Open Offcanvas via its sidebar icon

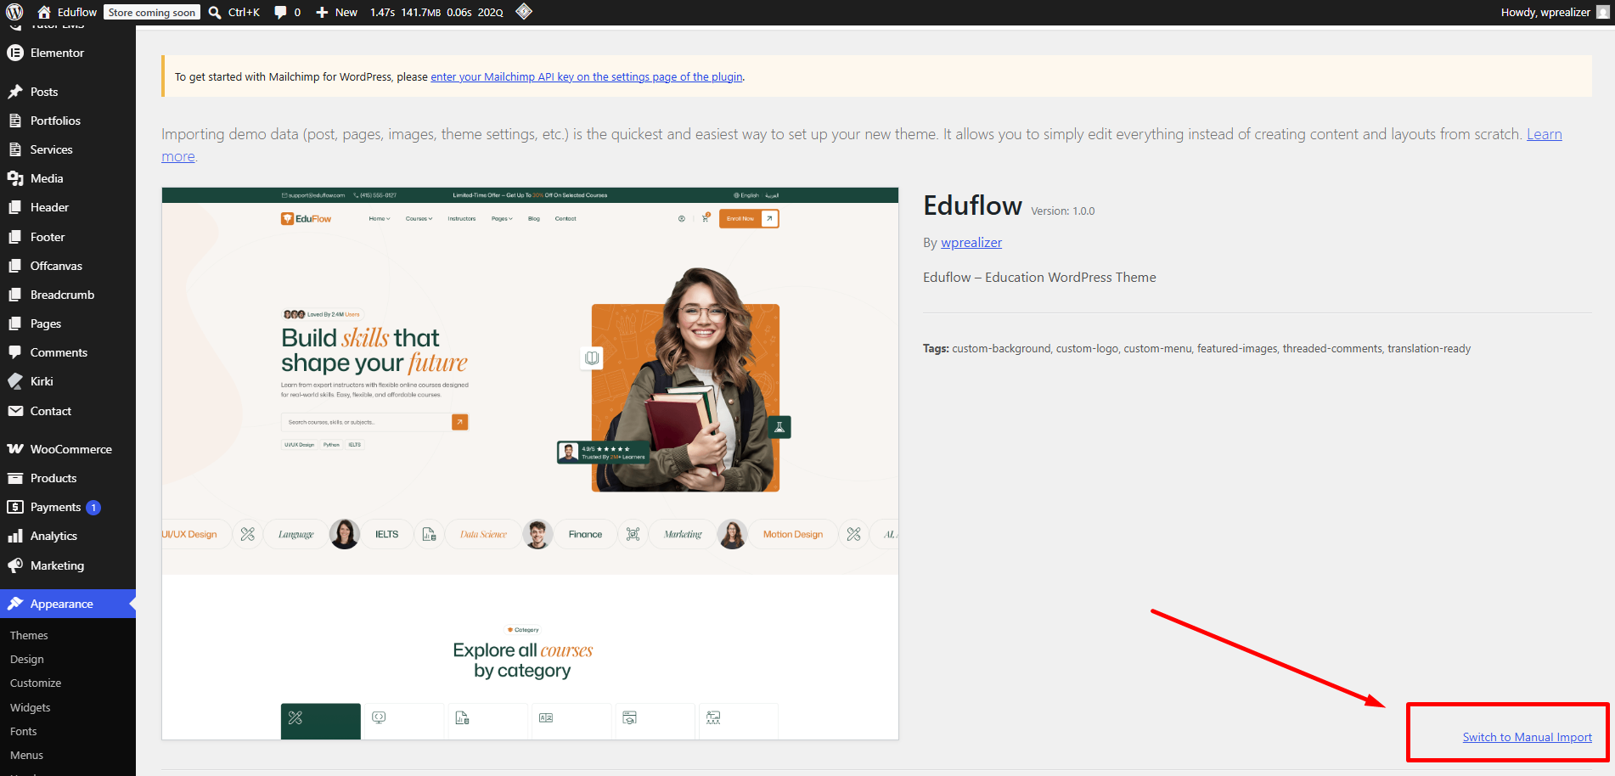pyautogui.click(x=15, y=266)
